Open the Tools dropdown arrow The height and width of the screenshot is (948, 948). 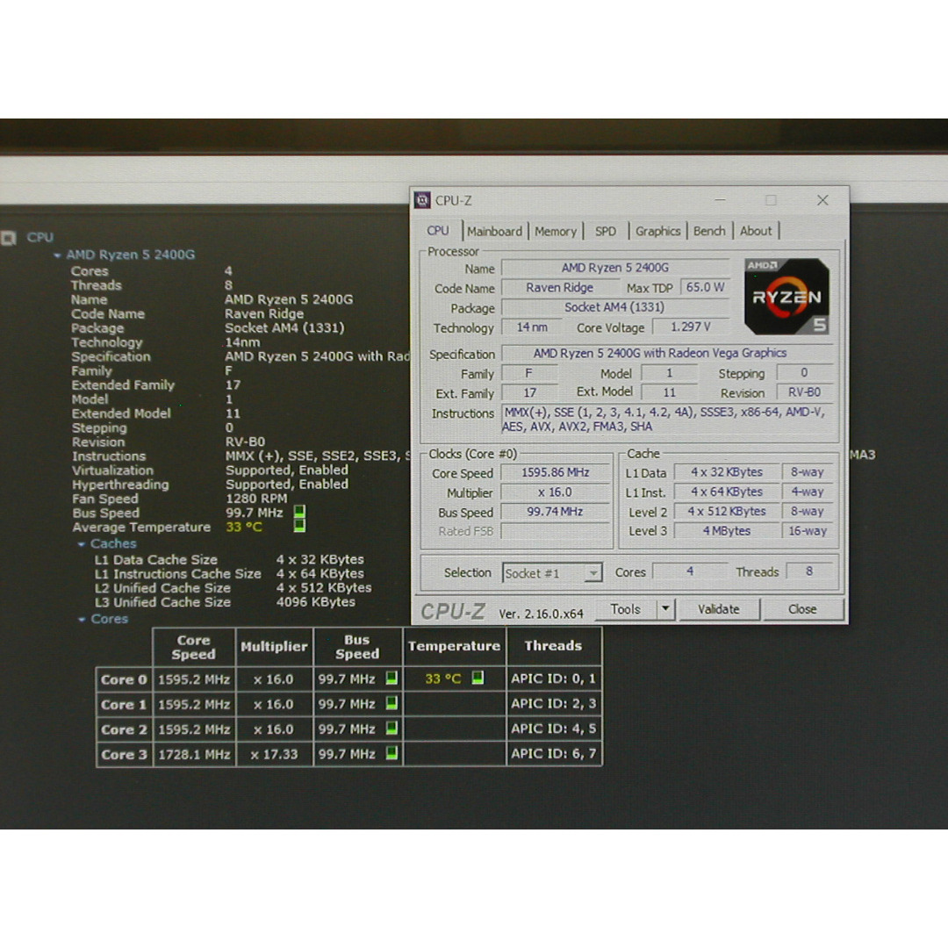[x=666, y=608]
